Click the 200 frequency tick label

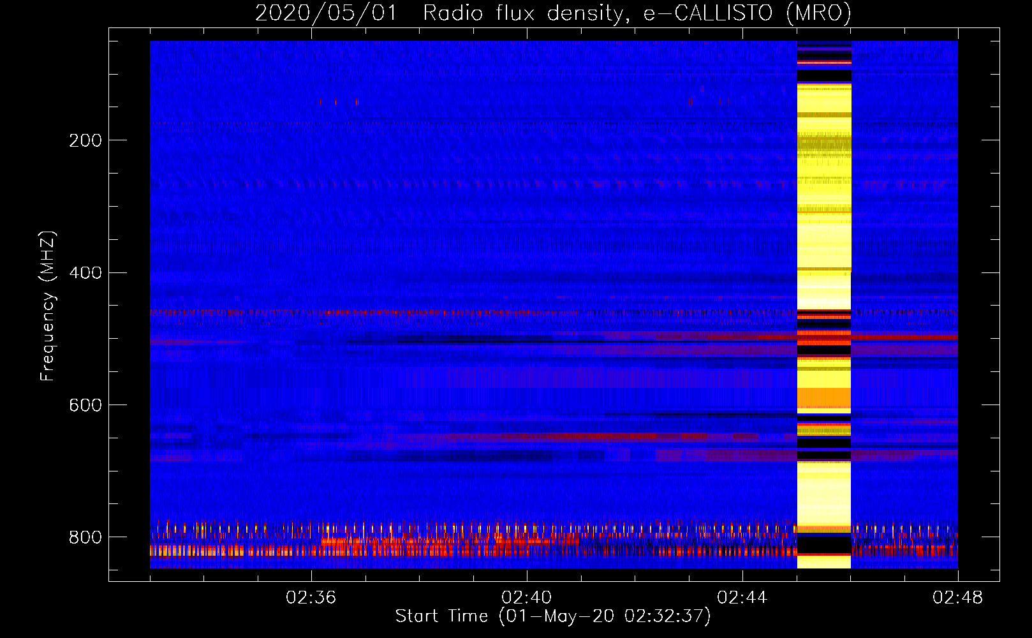coord(85,140)
